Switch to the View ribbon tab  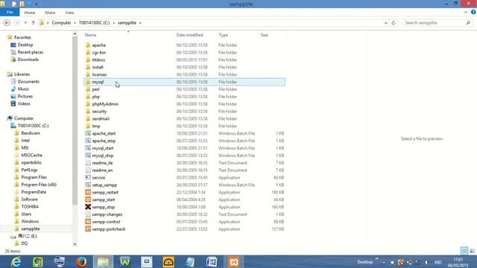[x=69, y=13]
